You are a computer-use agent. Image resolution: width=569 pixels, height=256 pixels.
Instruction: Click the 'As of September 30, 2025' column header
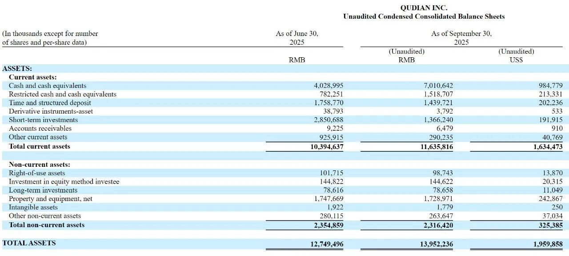(x=461, y=38)
